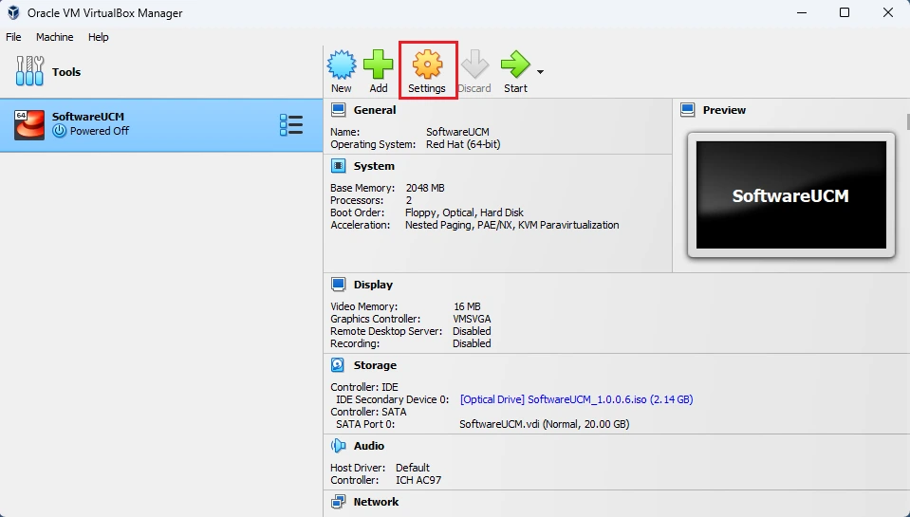Click the Red Hat (64-bit) operating system value
This screenshot has height=517, width=910.
click(463, 144)
